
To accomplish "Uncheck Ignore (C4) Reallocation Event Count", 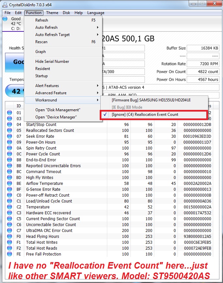I will click(x=154, y=115).
